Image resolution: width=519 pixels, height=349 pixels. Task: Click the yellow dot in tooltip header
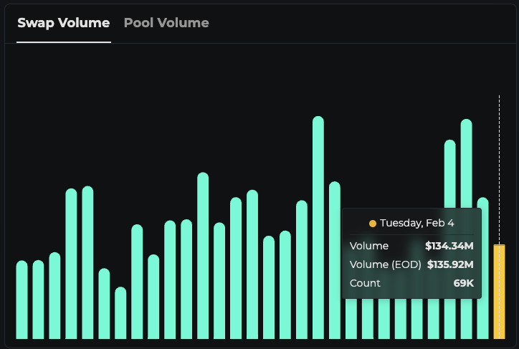(373, 224)
